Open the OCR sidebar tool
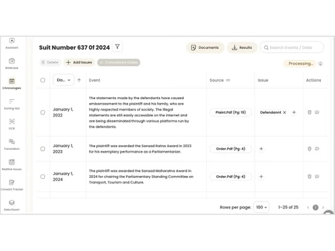 [x=12, y=124]
